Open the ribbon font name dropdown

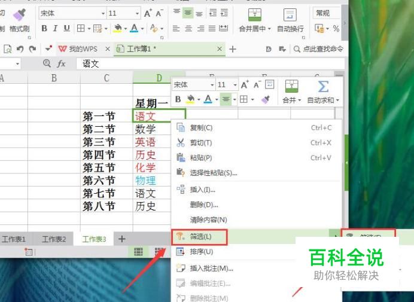point(103,13)
